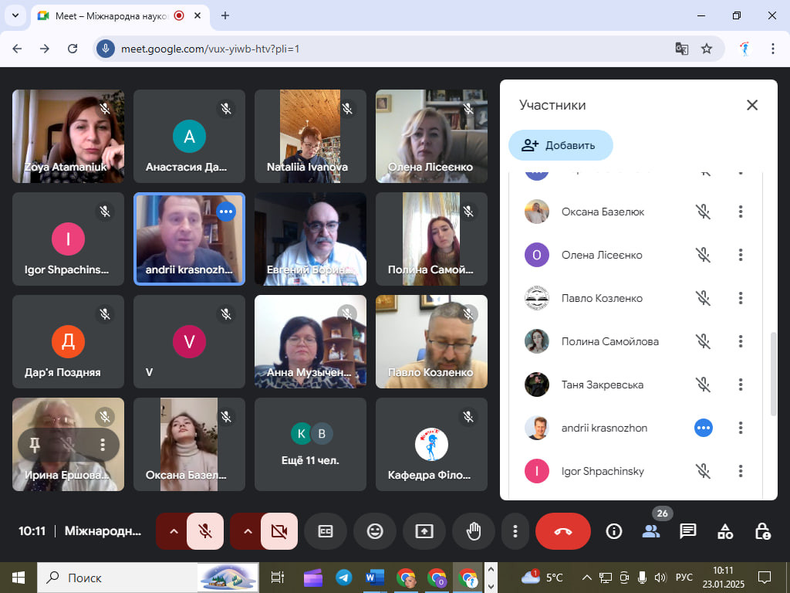The height and width of the screenshot is (593, 790).
Task: Click the Кафедра Філо... participant tile
Action: point(432,444)
